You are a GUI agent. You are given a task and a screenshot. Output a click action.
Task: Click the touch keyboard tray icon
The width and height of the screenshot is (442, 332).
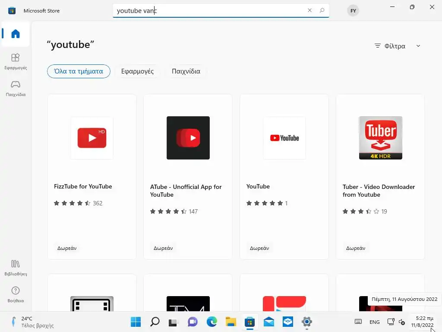point(358,322)
